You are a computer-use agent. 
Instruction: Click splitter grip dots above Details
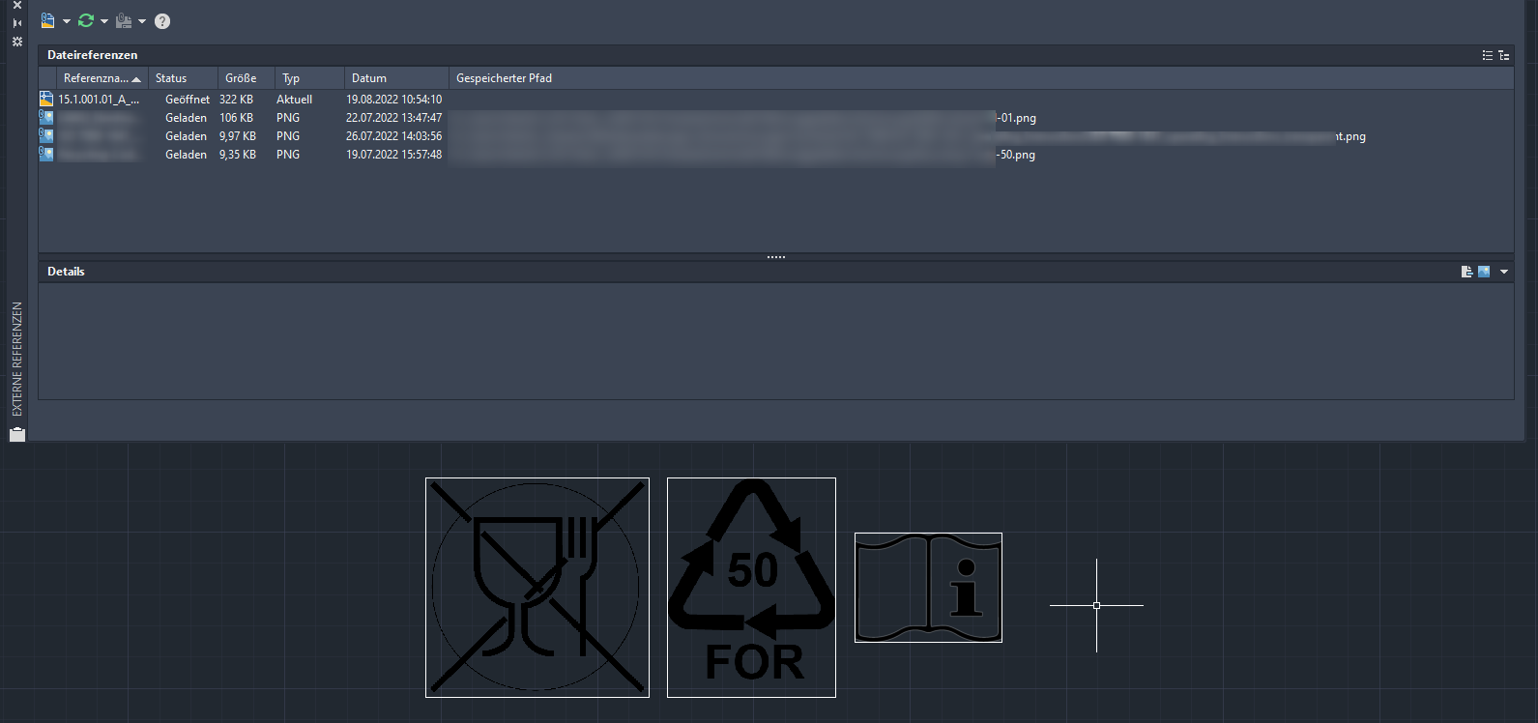[776, 257]
